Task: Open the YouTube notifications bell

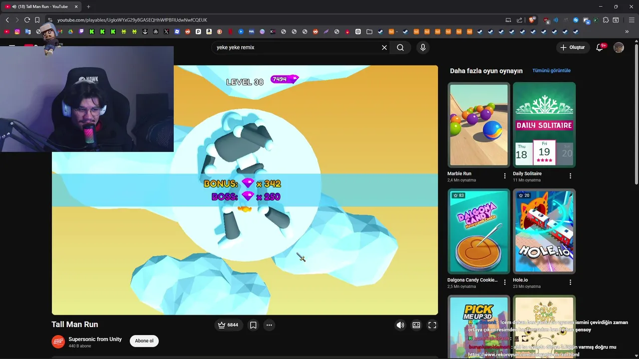Action: pyautogui.click(x=600, y=47)
